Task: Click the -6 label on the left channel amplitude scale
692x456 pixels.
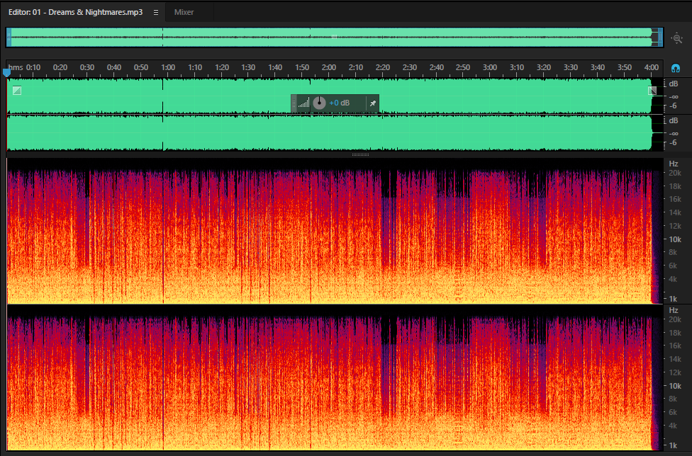Action: click(673, 106)
